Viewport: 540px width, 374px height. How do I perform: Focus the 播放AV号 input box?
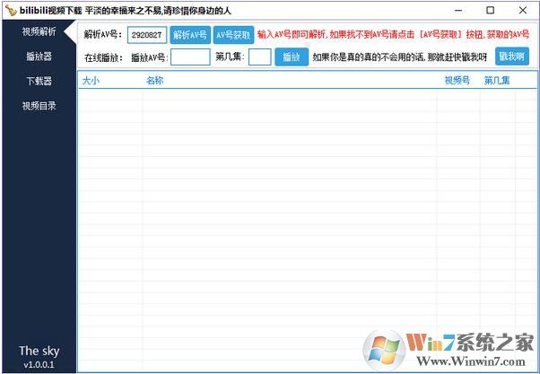coord(190,57)
